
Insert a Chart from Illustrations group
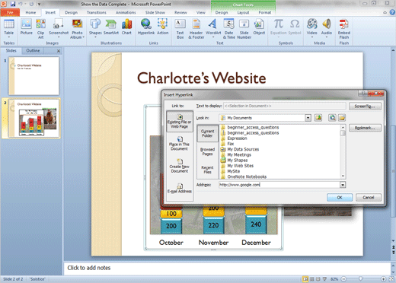126,27
